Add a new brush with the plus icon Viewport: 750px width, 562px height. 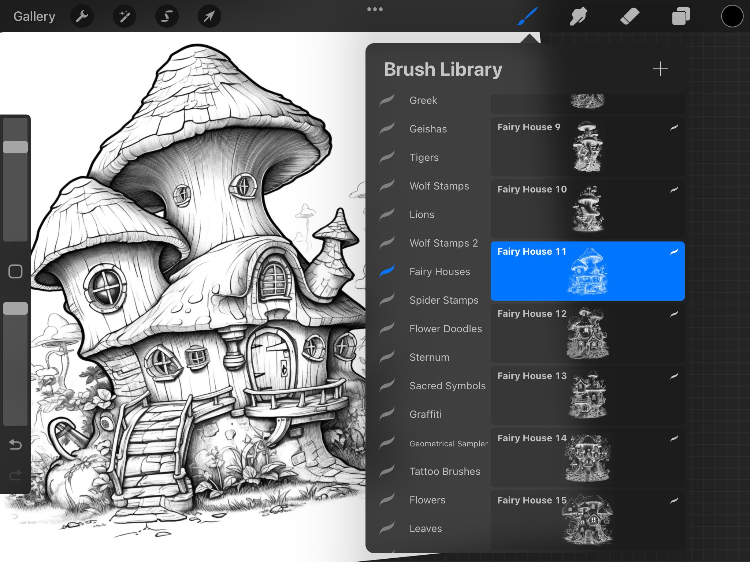pyautogui.click(x=660, y=69)
